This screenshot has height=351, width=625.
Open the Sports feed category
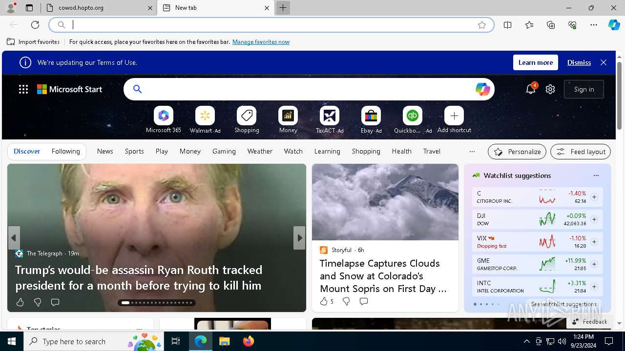click(134, 151)
